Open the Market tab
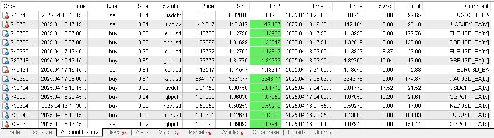The width and height of the screenshot is (494, 138). tap(200, 133)
